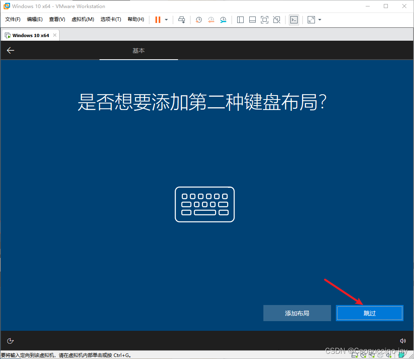Select the Windows 10 x64 VM tab
Image resolution: width=414 pixels, height=359 pixels.
point(31,35)
